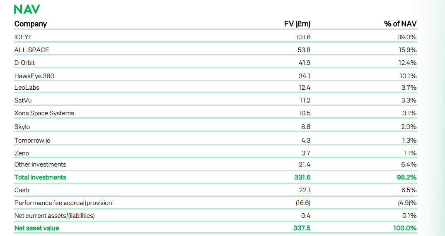Click the Xona Space Systems entry
Image resolution: width=445 pixels, height=236 pixels.
click(x=44, y=113)
